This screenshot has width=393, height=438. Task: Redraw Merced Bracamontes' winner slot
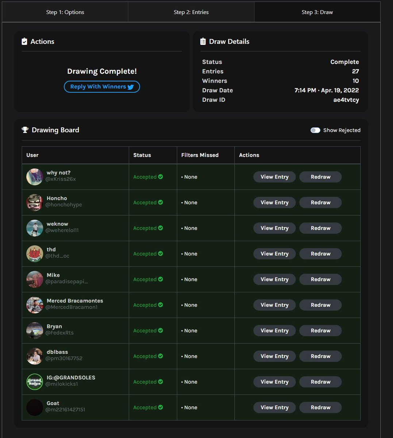[320, 305]
